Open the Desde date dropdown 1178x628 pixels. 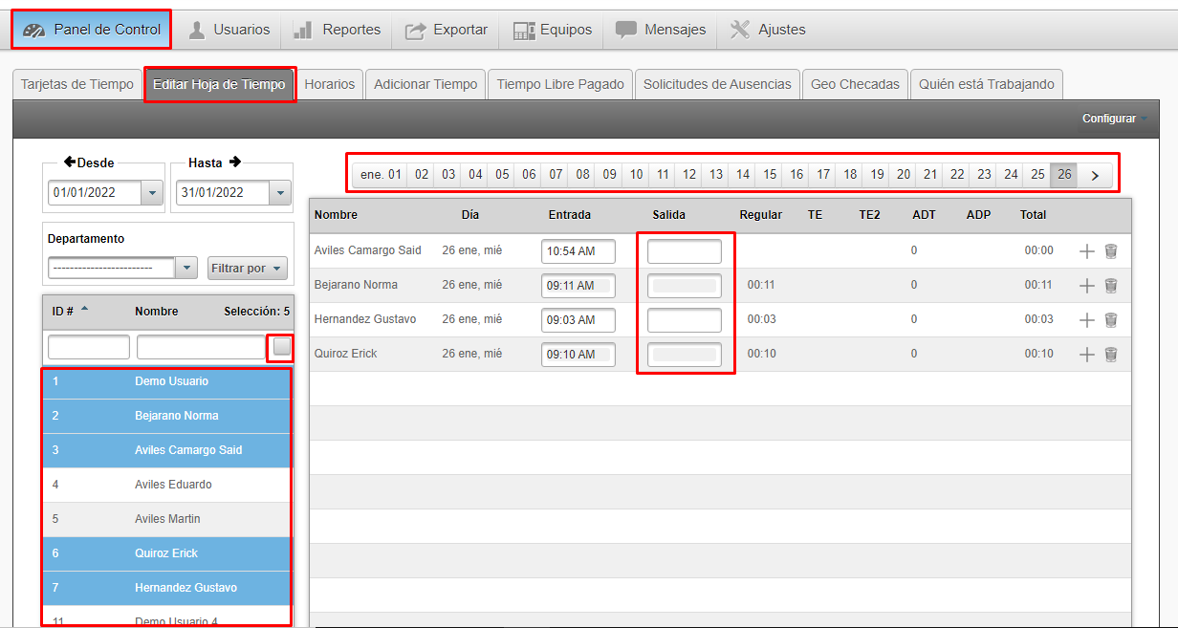tap(151, 193)
